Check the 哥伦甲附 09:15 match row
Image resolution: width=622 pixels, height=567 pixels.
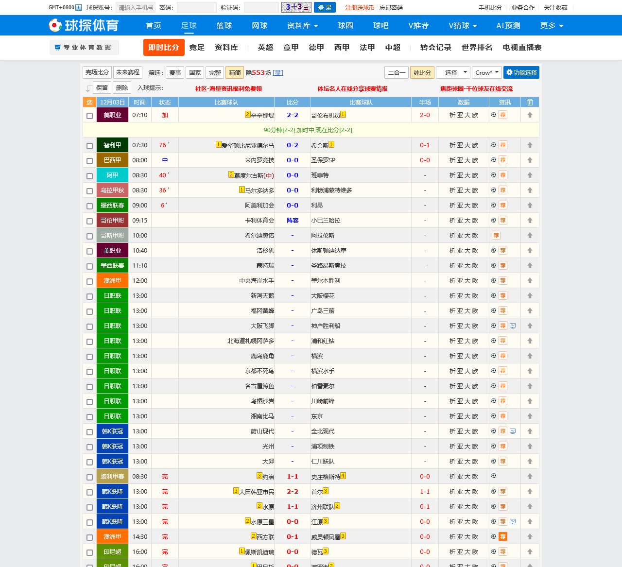point(89,221)
